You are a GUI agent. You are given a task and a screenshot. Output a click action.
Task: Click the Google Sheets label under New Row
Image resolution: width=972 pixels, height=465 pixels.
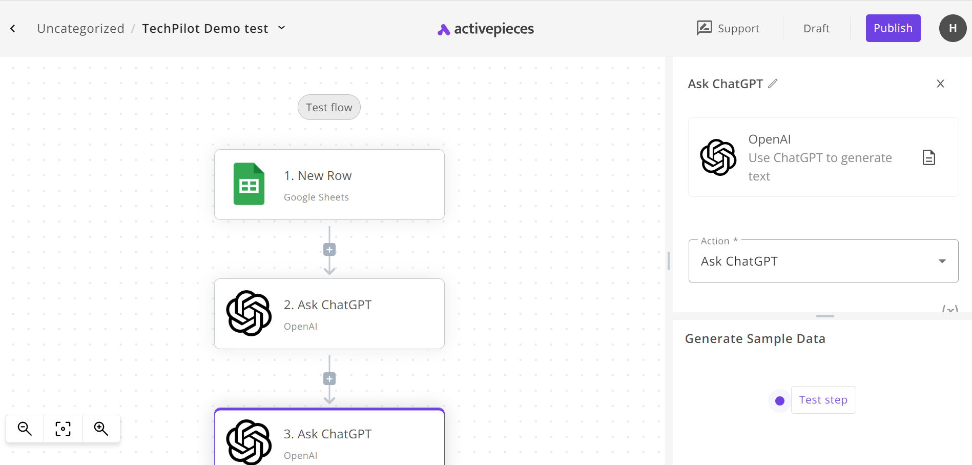[x=316, y=197]
